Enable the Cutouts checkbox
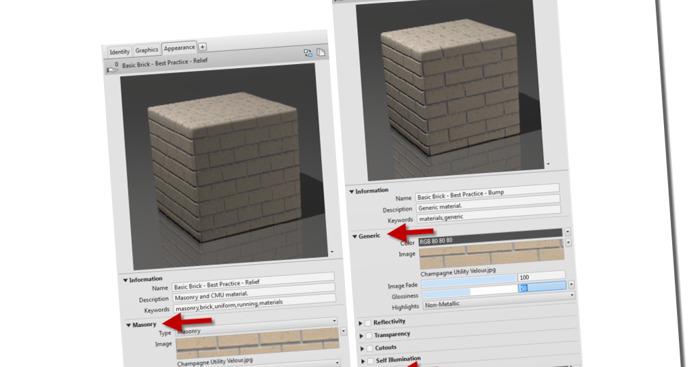Viewport: 698px width, 367px height. click(369, 349)
